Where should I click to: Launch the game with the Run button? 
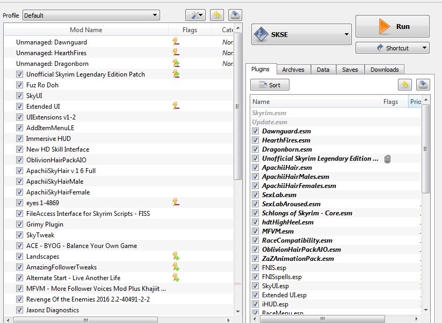pyautogui.click(x=393, y=26)
